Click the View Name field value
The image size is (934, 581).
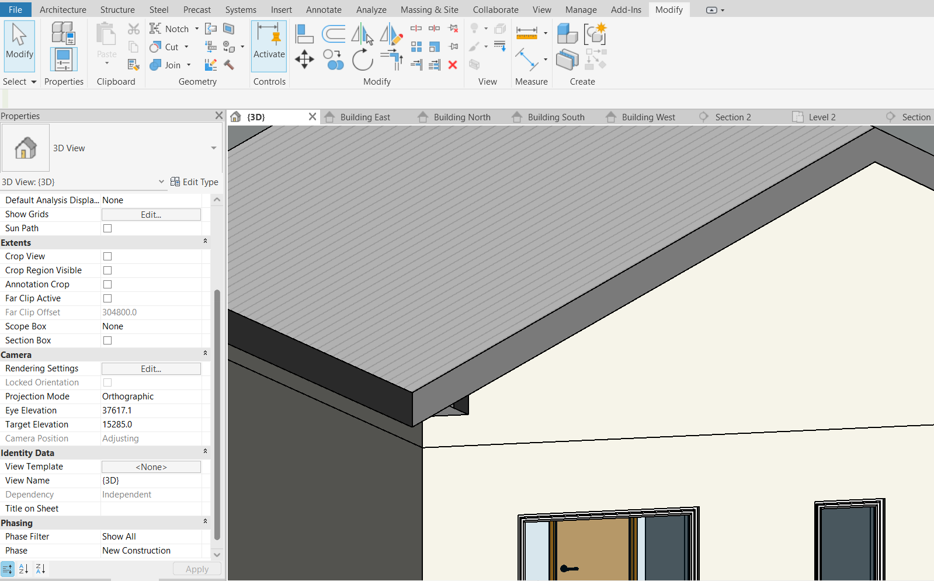(x=151, y=481)
